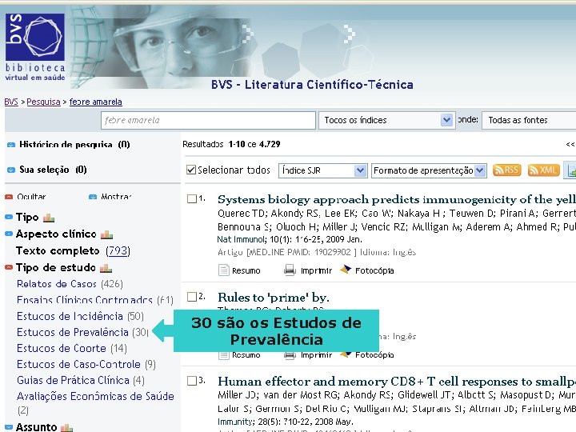Viewport: 576px width, 432px height.
Task: Click the Immunity journal link
Action: [x=234, y=422]
